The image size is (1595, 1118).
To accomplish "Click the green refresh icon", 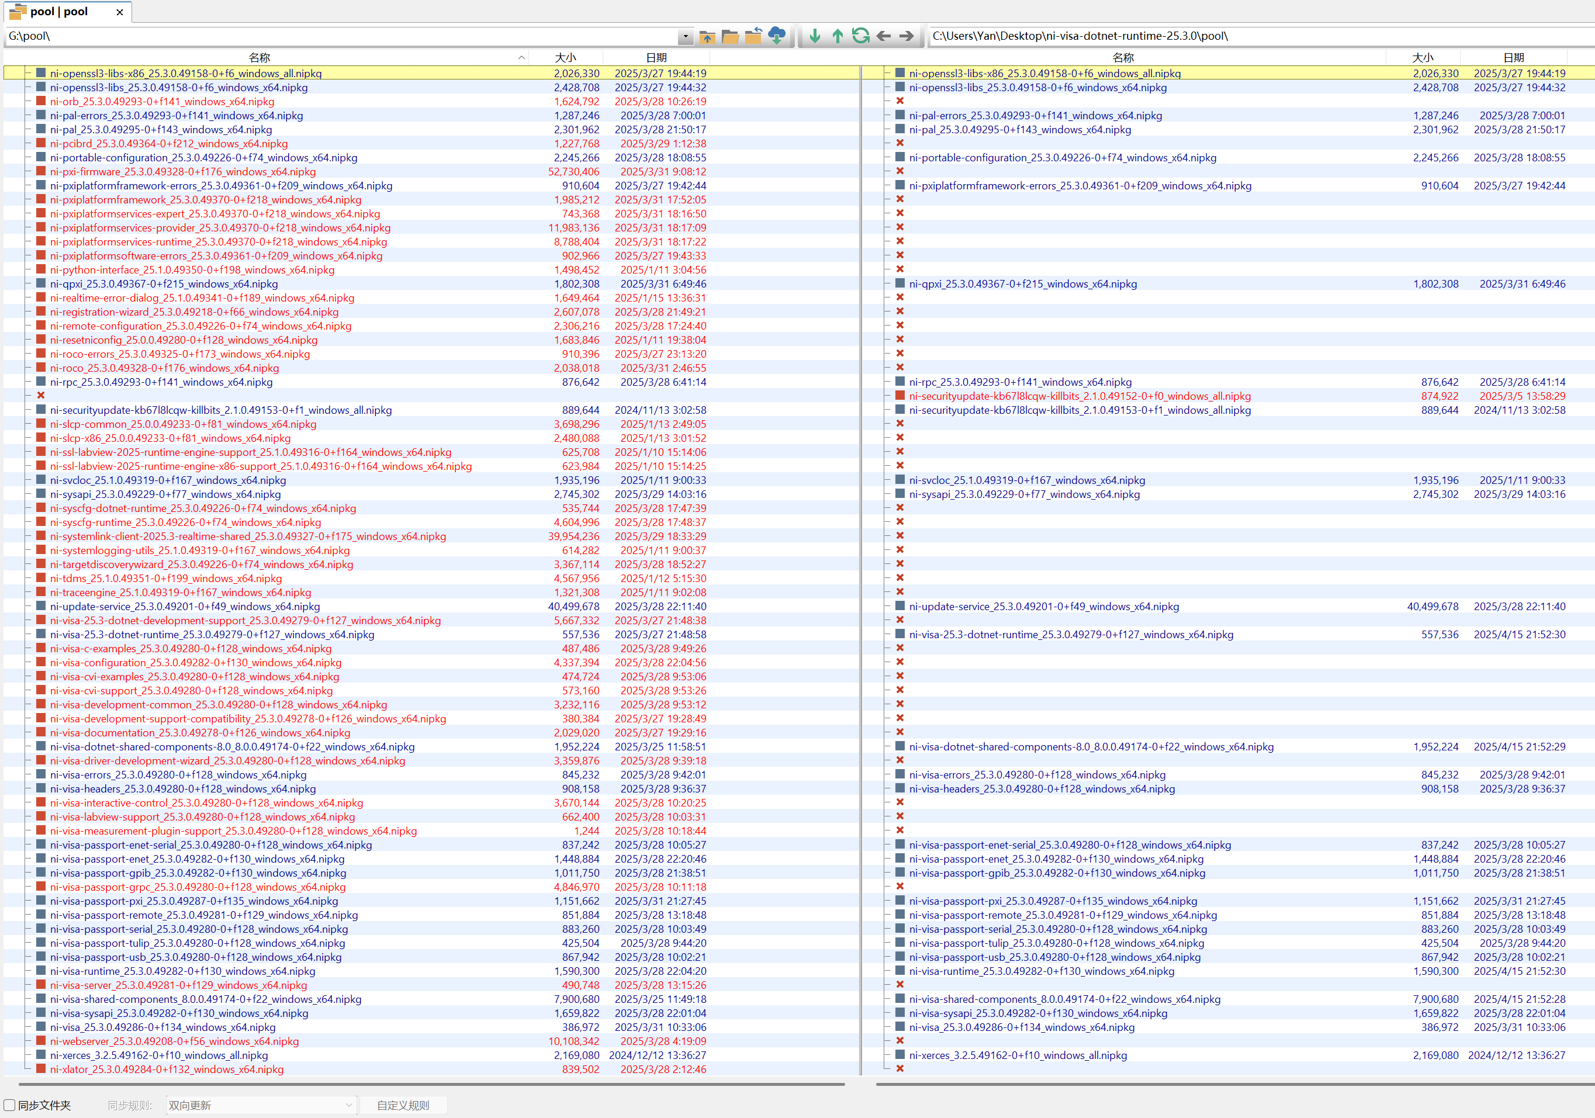I will click(861, 36).
